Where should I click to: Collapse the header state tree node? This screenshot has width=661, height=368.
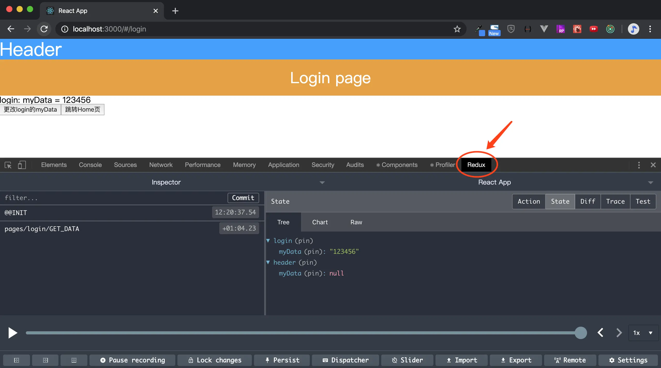click(x=268, y=262)
